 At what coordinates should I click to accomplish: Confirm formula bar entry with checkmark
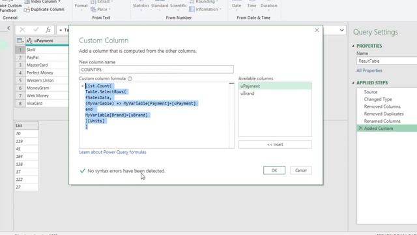[x=36, y=30]
